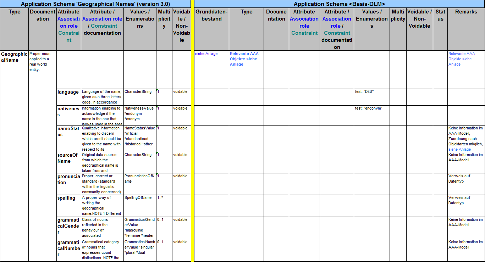Click 'Keine Information im AAA-Modell' in grammaticalNumber row
Image resolution: width=485 pixels, height=262 pixels.
click(466, 250)
